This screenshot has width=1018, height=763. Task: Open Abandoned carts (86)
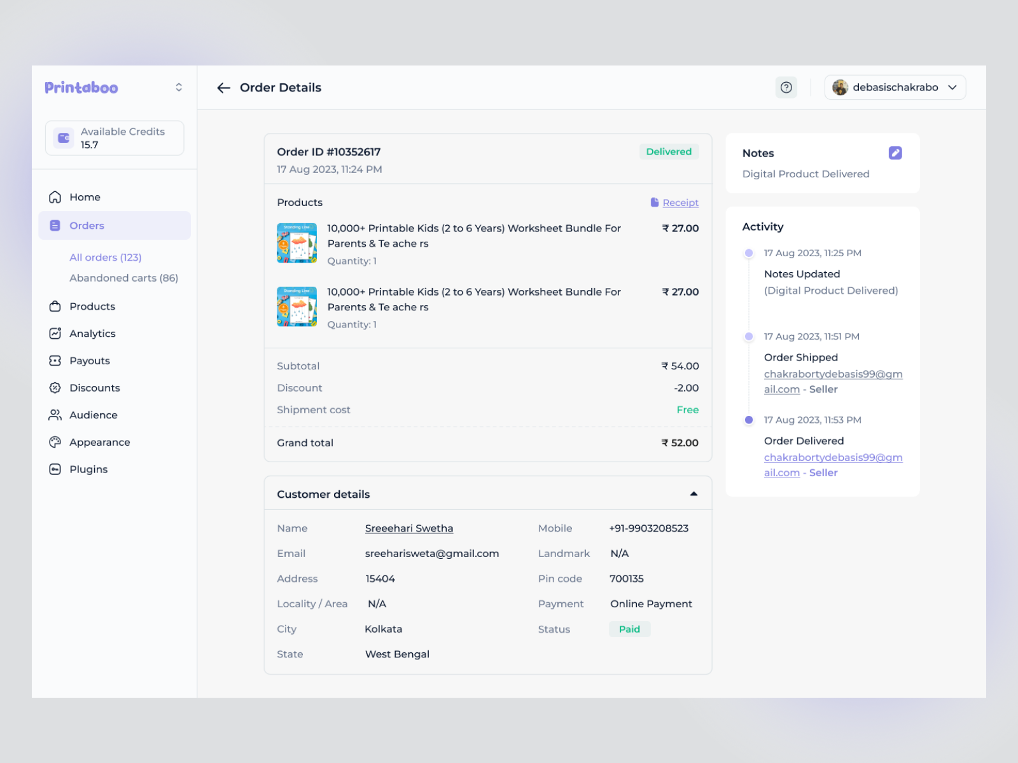click(123, 278)
